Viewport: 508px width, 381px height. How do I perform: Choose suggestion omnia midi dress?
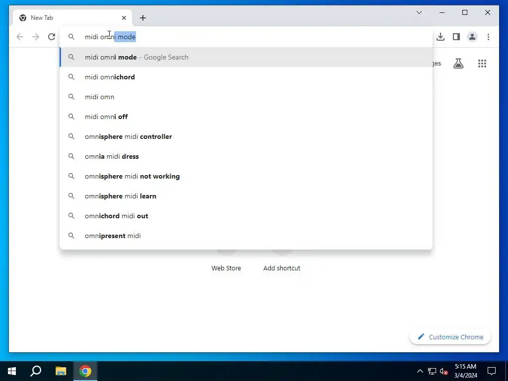(246, 156)
